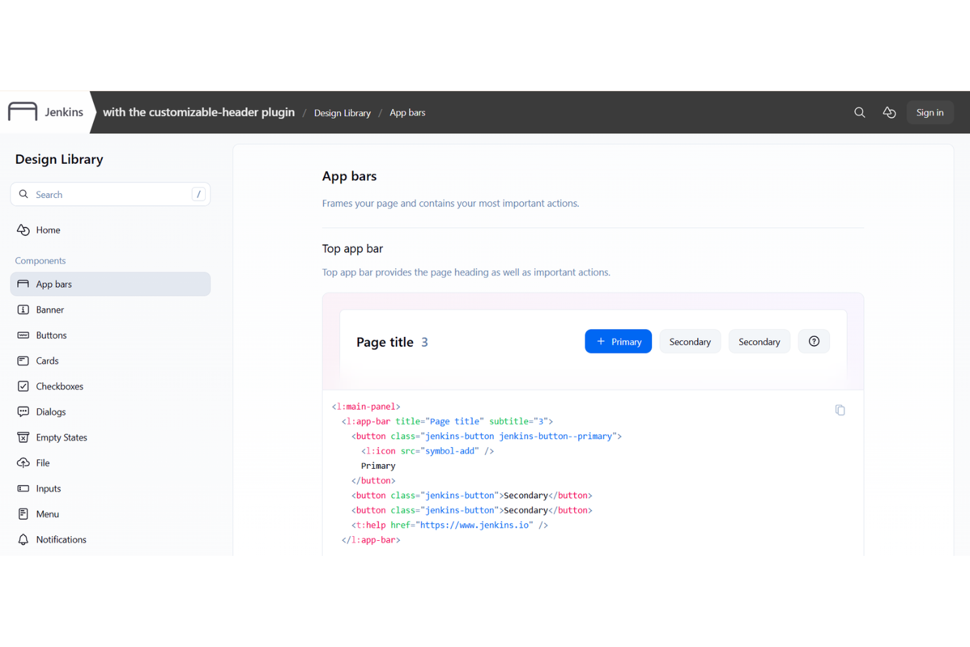Image resolution: width=970 pixels, height=647 pixels.
Task: Click the App bars component icon
Action: tap(24, 283)
